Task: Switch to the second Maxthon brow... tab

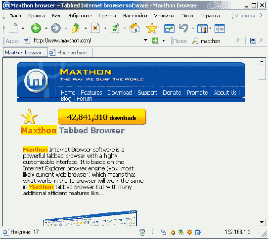Action: coord(70,52)
